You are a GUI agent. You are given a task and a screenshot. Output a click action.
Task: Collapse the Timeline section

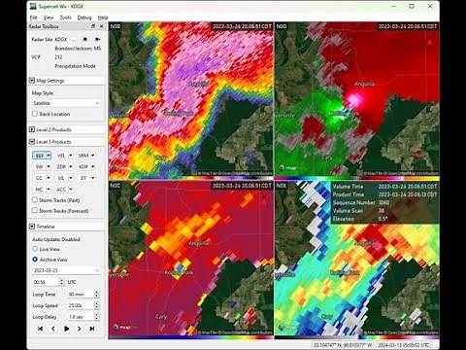click(32, 227)
